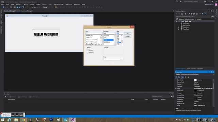Click the Undo toolbar icon

click(23, 7)
